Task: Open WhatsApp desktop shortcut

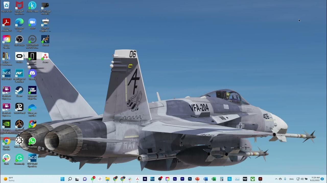Action: click(x=32, y=142)
